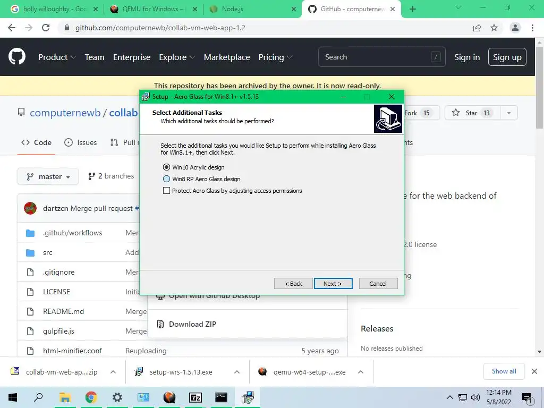The height and width of the screenshot is (408, 544).
Task: Click Next in Aero Glass setup
Action: [333, 284]
